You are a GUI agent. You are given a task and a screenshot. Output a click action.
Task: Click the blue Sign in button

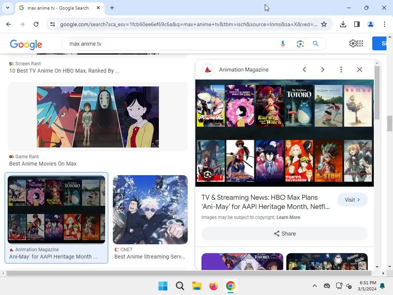pos(380,43)
